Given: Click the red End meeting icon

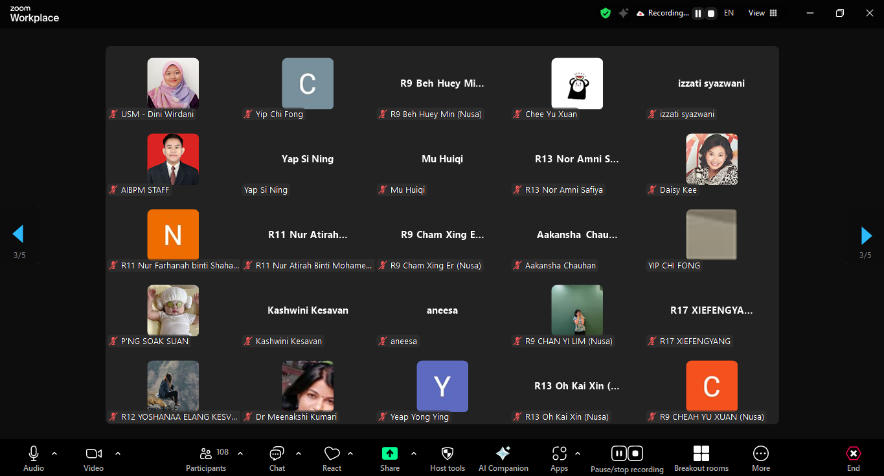Looking at the screenshot, I should point(854,453).
